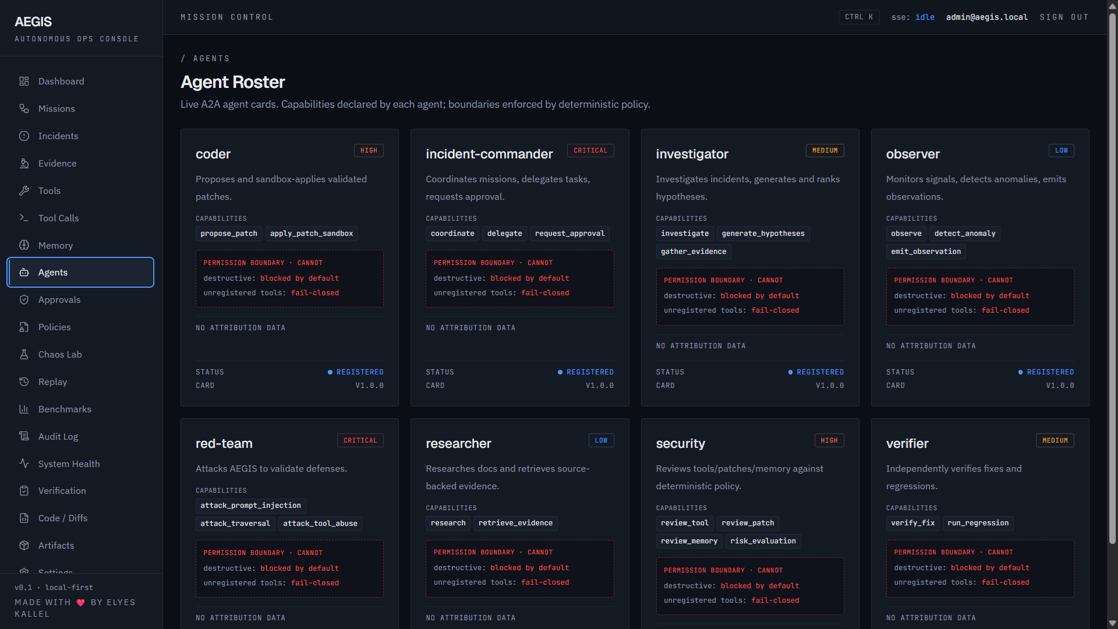
Task: Open the Audit Log page
Action: click(x=80, y=437)
